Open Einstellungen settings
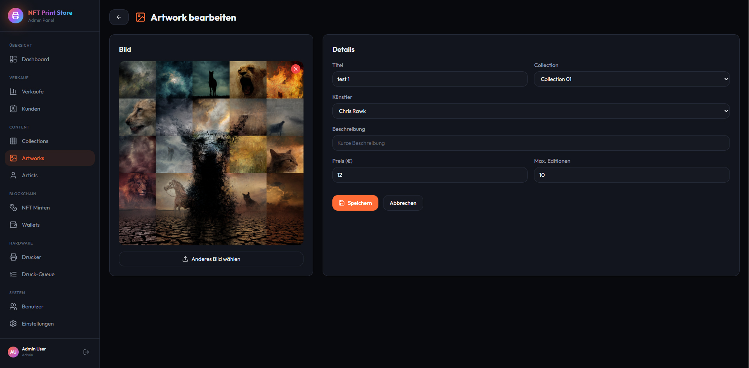The image size is (749, 368). pos(37,324)
